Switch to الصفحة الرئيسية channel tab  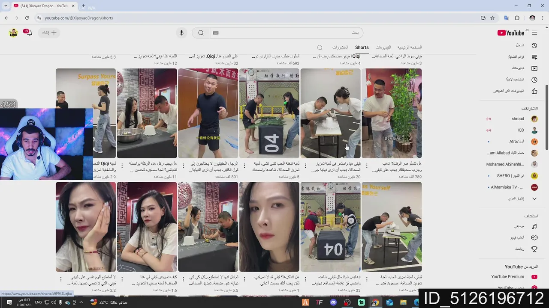410,47
